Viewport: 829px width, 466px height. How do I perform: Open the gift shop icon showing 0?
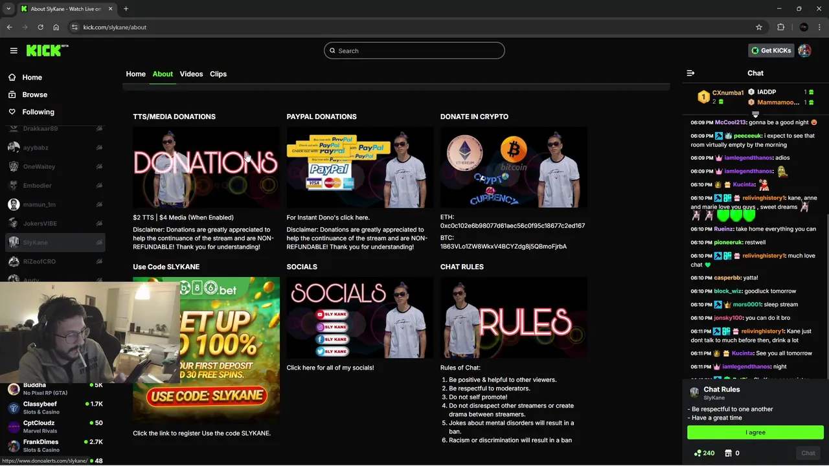click(732, 453)
